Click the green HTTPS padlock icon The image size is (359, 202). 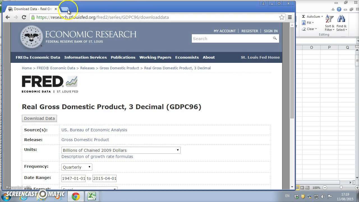33,17
